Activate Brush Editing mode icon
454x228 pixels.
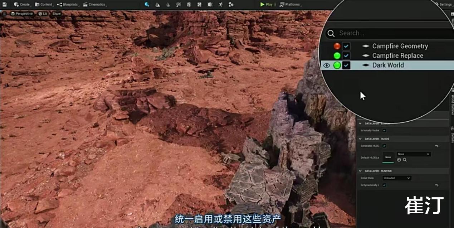(x=210, y=4)
